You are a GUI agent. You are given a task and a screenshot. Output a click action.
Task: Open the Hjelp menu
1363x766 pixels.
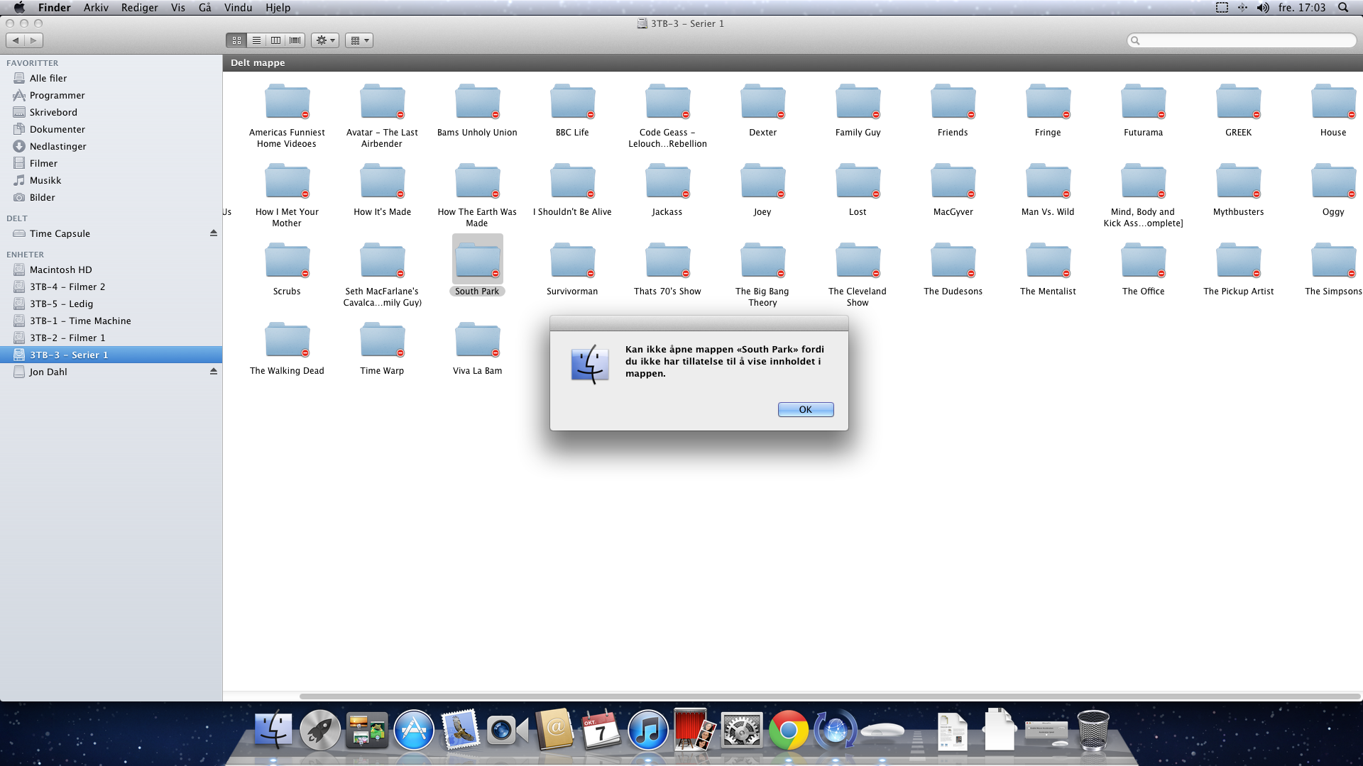[278, 8]
